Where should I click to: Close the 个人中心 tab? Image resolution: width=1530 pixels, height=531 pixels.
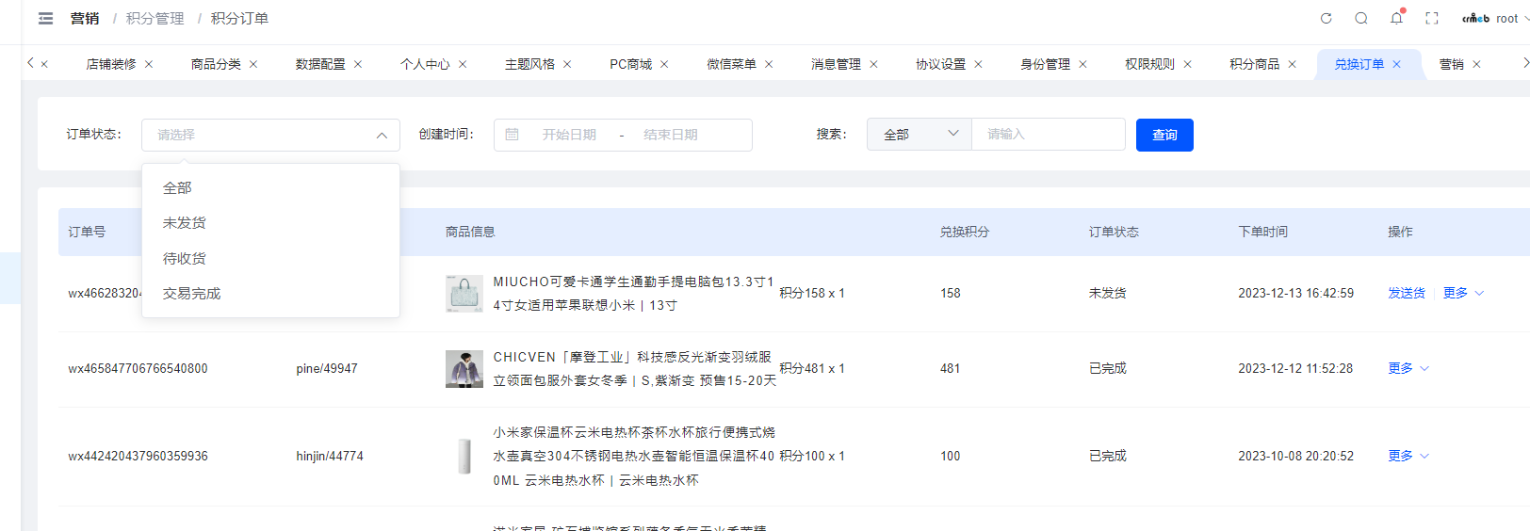(x=463, y=64)
